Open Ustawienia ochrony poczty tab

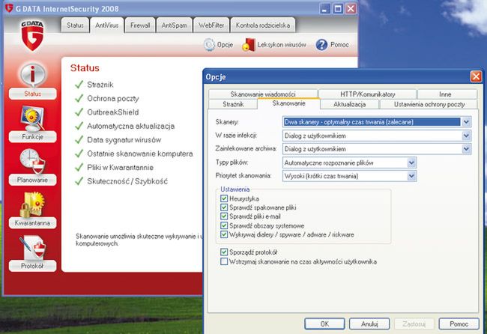(429, 104)
